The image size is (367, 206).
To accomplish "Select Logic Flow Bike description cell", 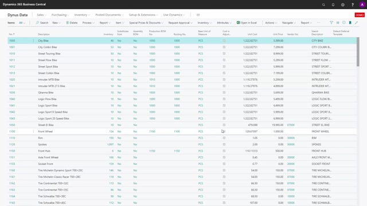I will coord(47,99).
